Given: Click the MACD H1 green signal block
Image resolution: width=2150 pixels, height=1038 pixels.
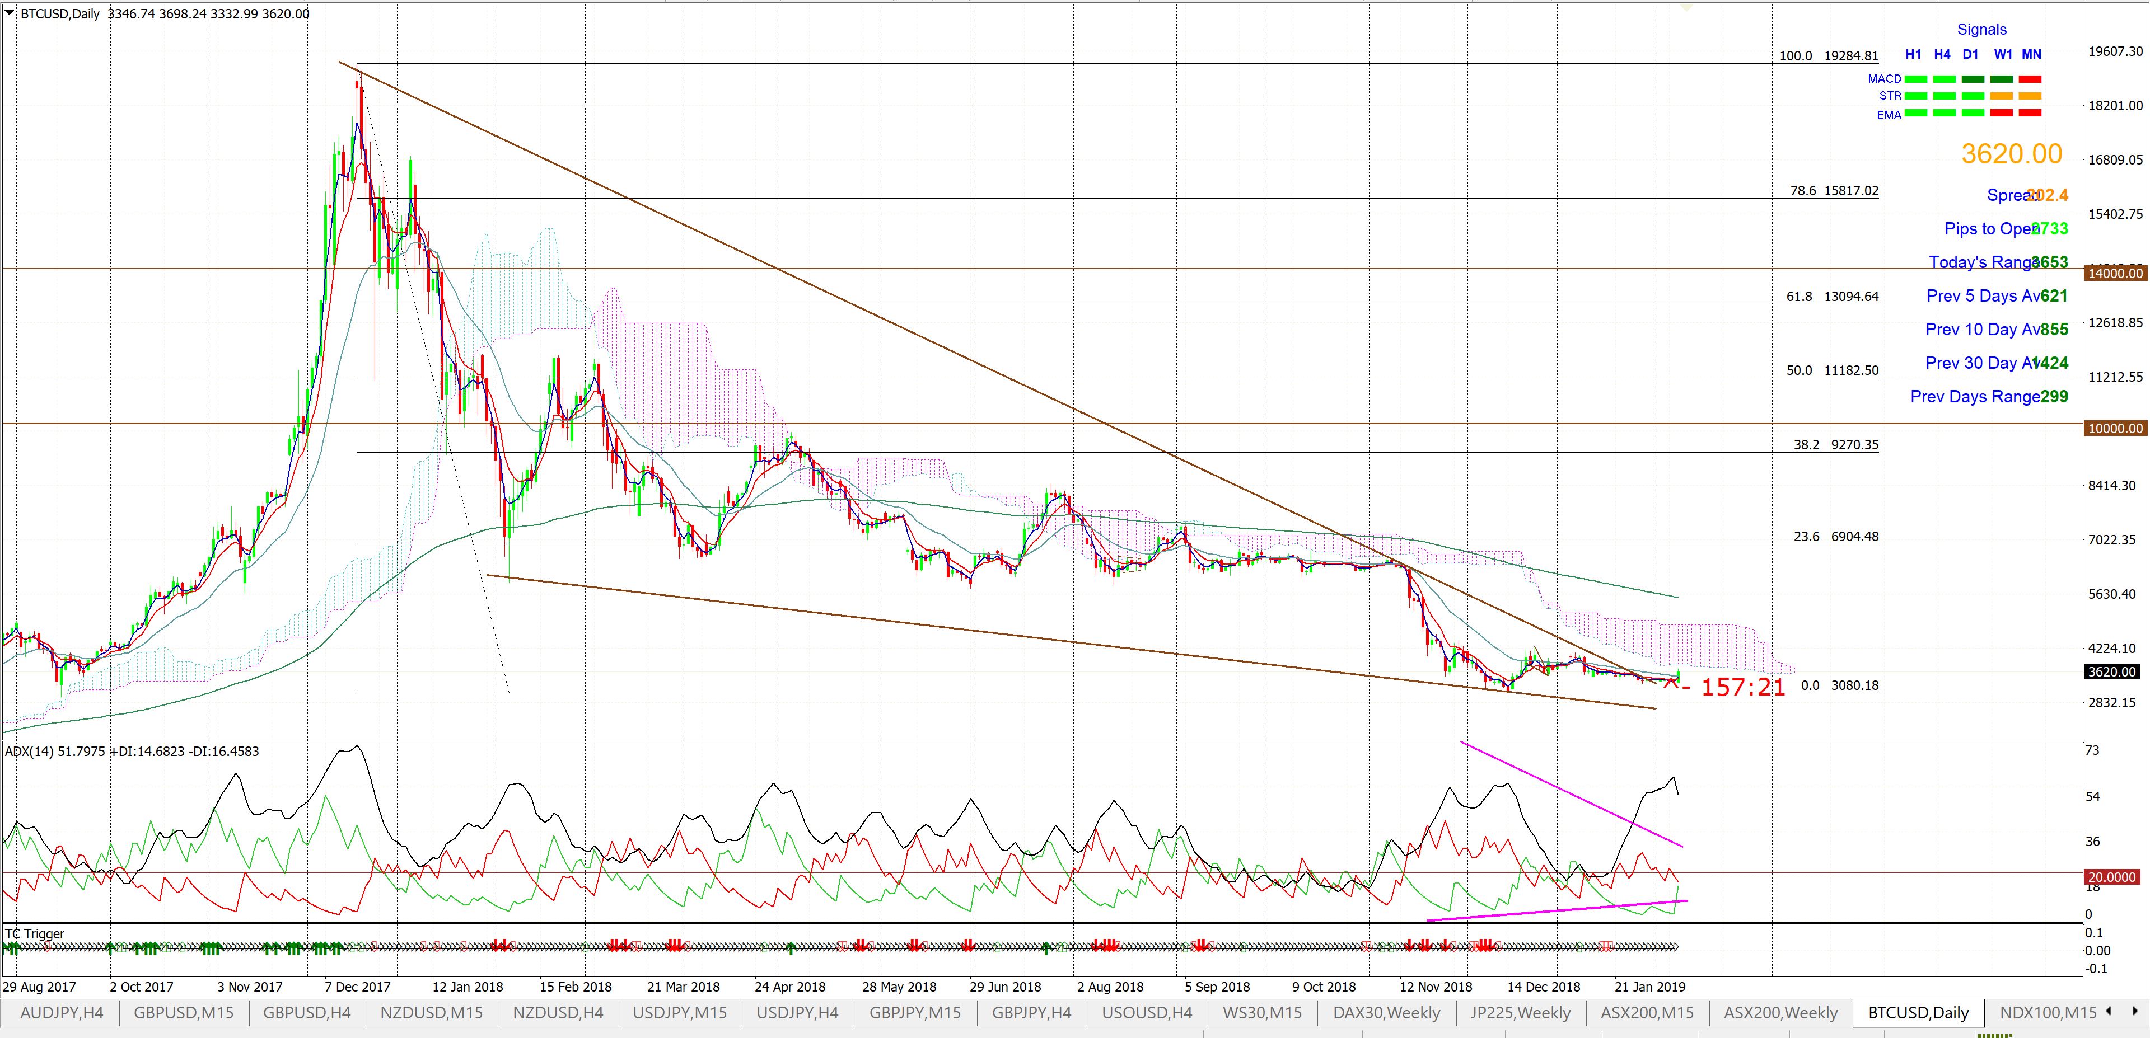Looking at the screenshot, I should (1915, 79).
